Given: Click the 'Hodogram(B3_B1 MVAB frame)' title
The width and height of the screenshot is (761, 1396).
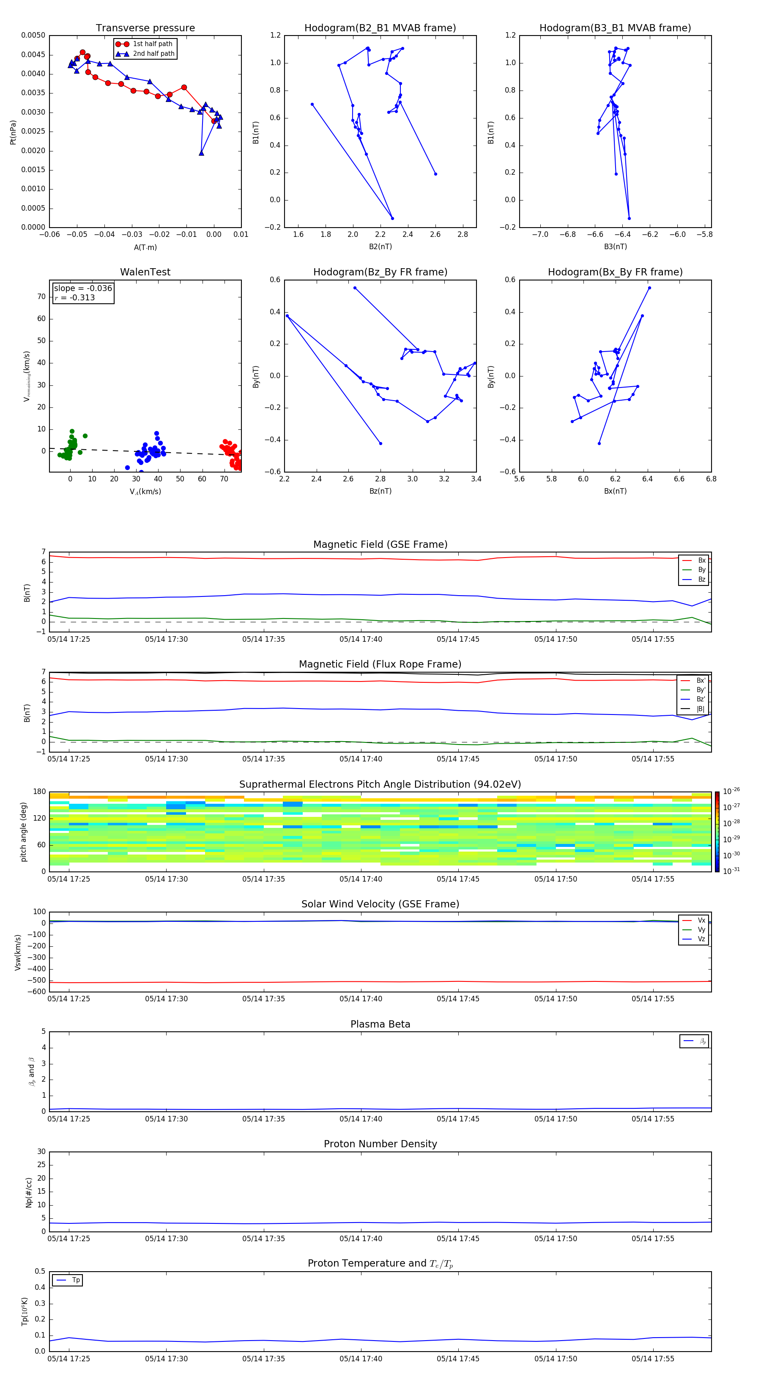Looking at the screenshot, I should click(615, 28).
